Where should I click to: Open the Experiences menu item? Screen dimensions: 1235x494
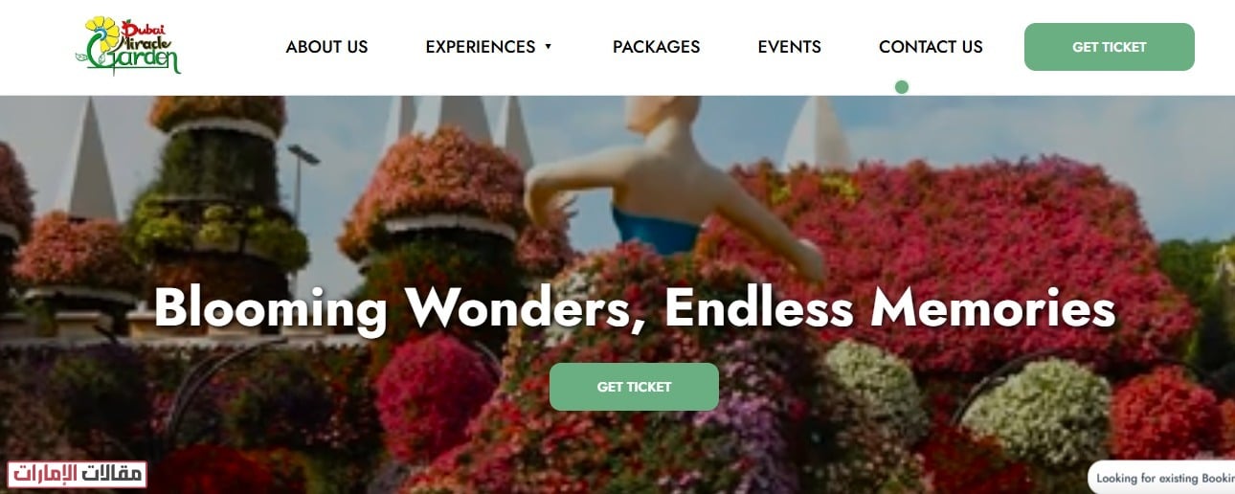(481, 47)
